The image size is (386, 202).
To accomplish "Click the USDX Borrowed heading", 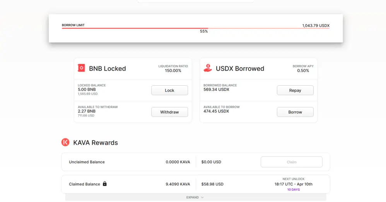I will (240, 69).
